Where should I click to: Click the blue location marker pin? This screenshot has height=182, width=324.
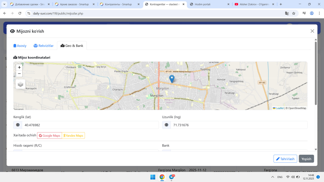pos(172,79)
